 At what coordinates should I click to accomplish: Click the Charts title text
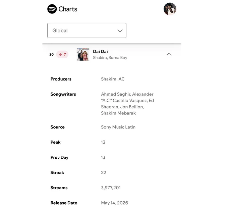click(68, 9)
